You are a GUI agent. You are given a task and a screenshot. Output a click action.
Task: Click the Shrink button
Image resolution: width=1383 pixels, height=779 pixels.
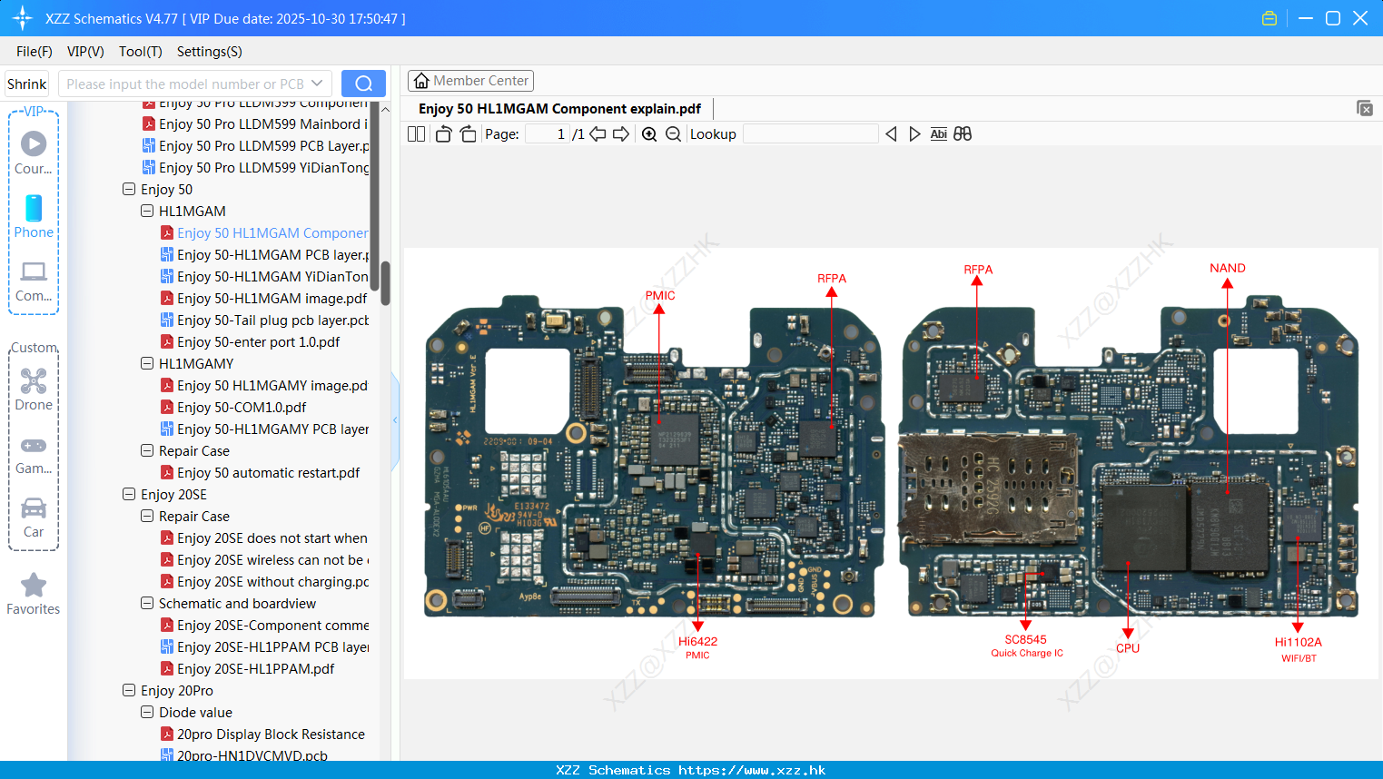pyautogui.click(x=26, y=84)
